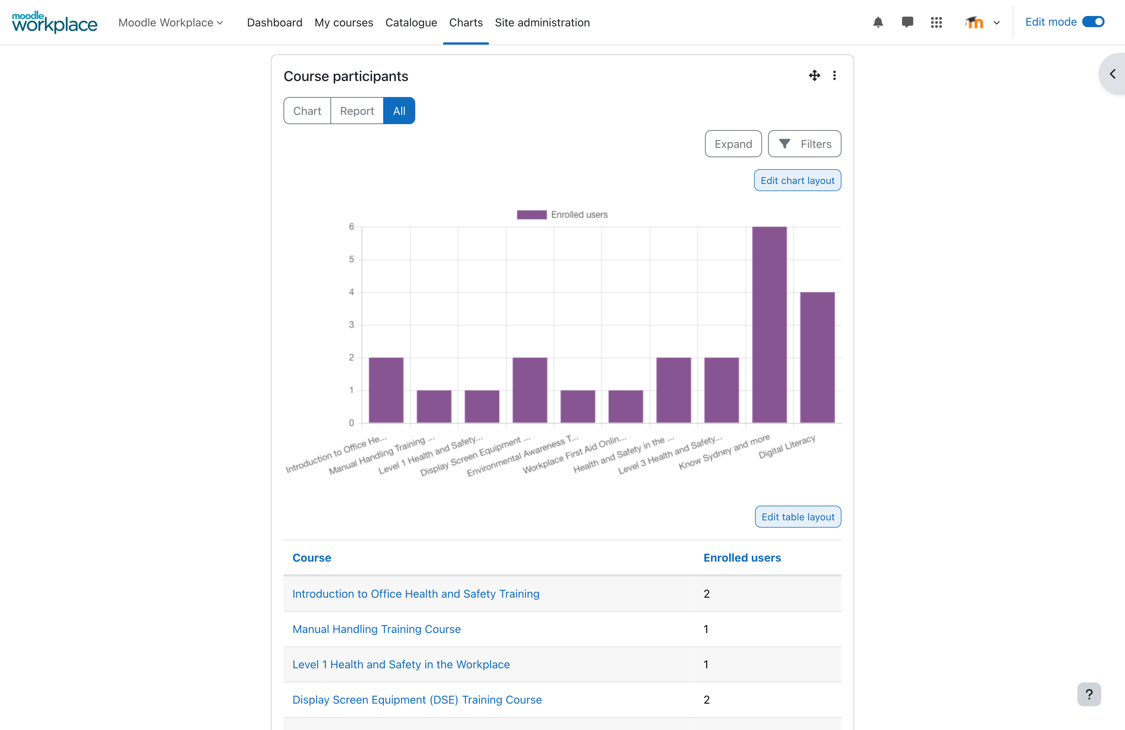Open the help question mark button

pyautogui.click(x=1089, y=694)
